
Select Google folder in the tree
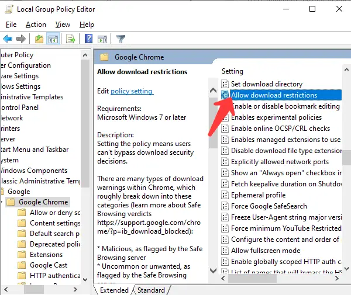(x=19, y=192)
